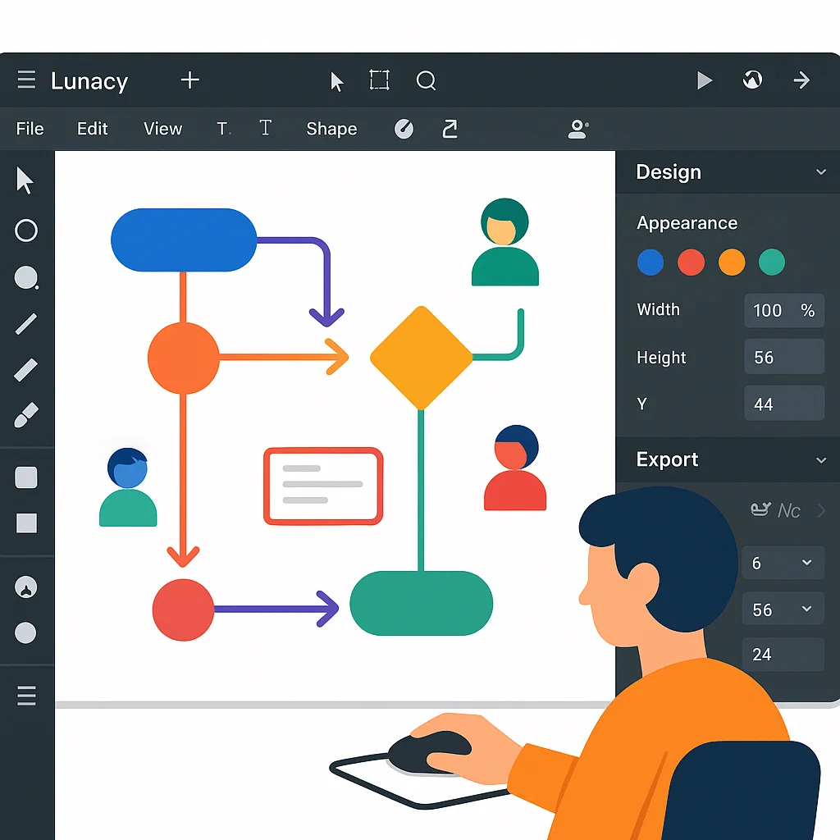Open the dropdown showing value 6
The height and width of the screenshot is (840, 840).
[783, 563]
